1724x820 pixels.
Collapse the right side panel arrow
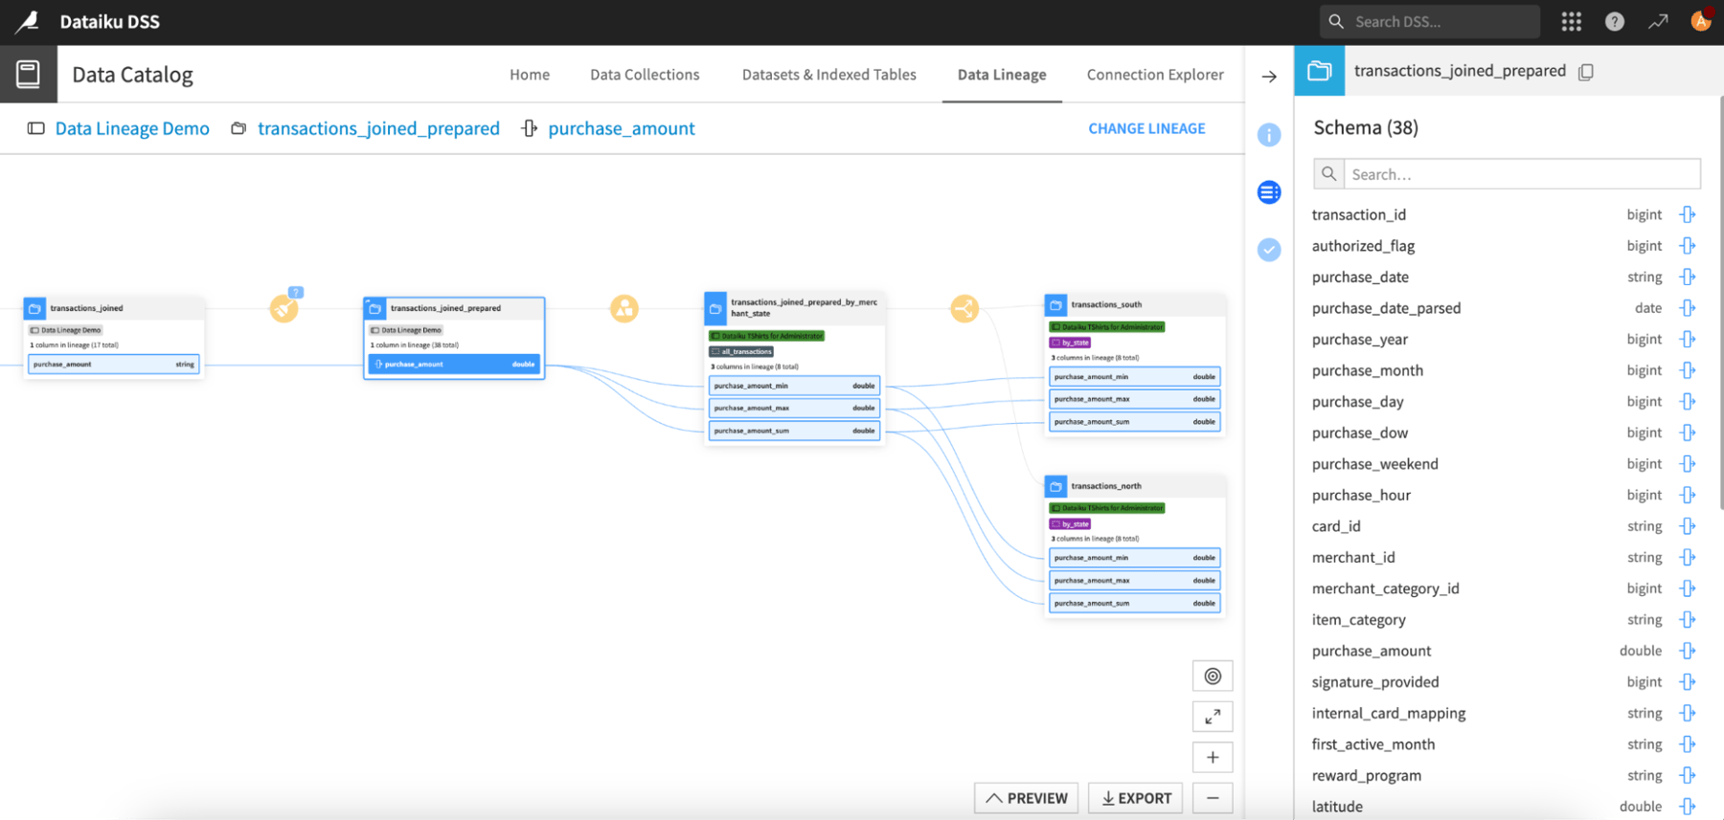click(1269, 77)
